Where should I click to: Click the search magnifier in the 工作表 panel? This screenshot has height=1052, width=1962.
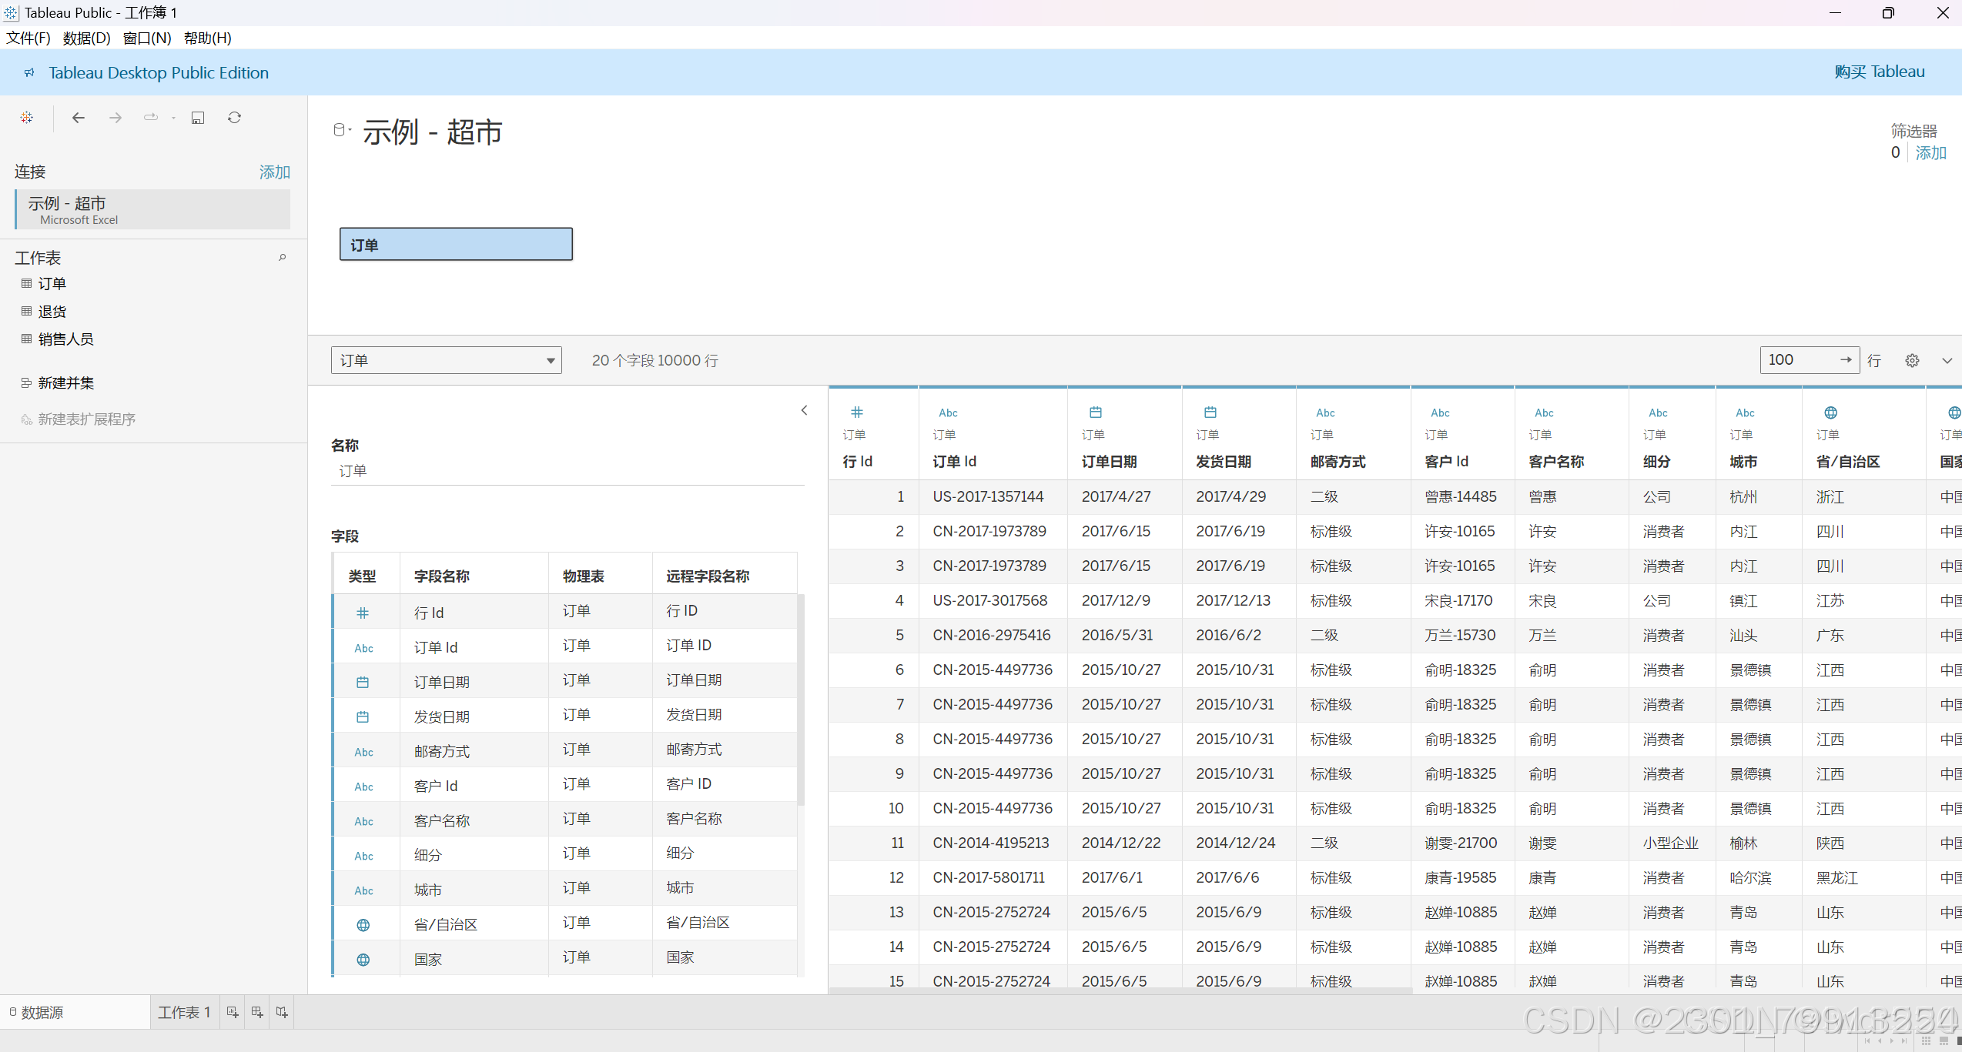click(x=283, y=257)
